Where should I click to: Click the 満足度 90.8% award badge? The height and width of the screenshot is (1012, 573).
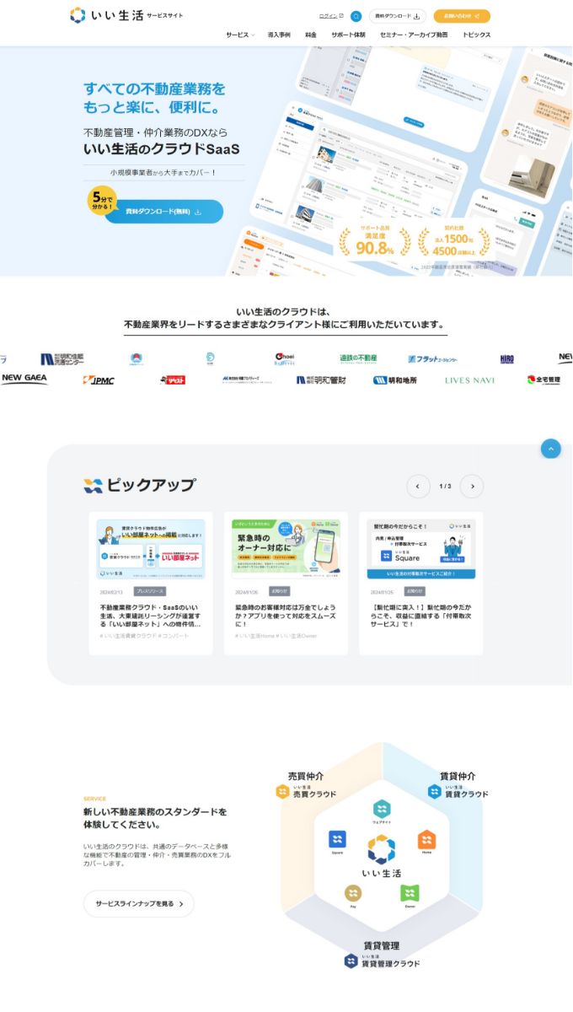(x=375, y=241)
